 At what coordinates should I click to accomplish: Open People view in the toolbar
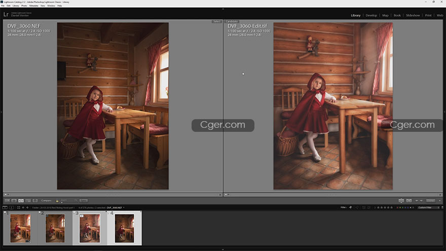coord(35,201)
